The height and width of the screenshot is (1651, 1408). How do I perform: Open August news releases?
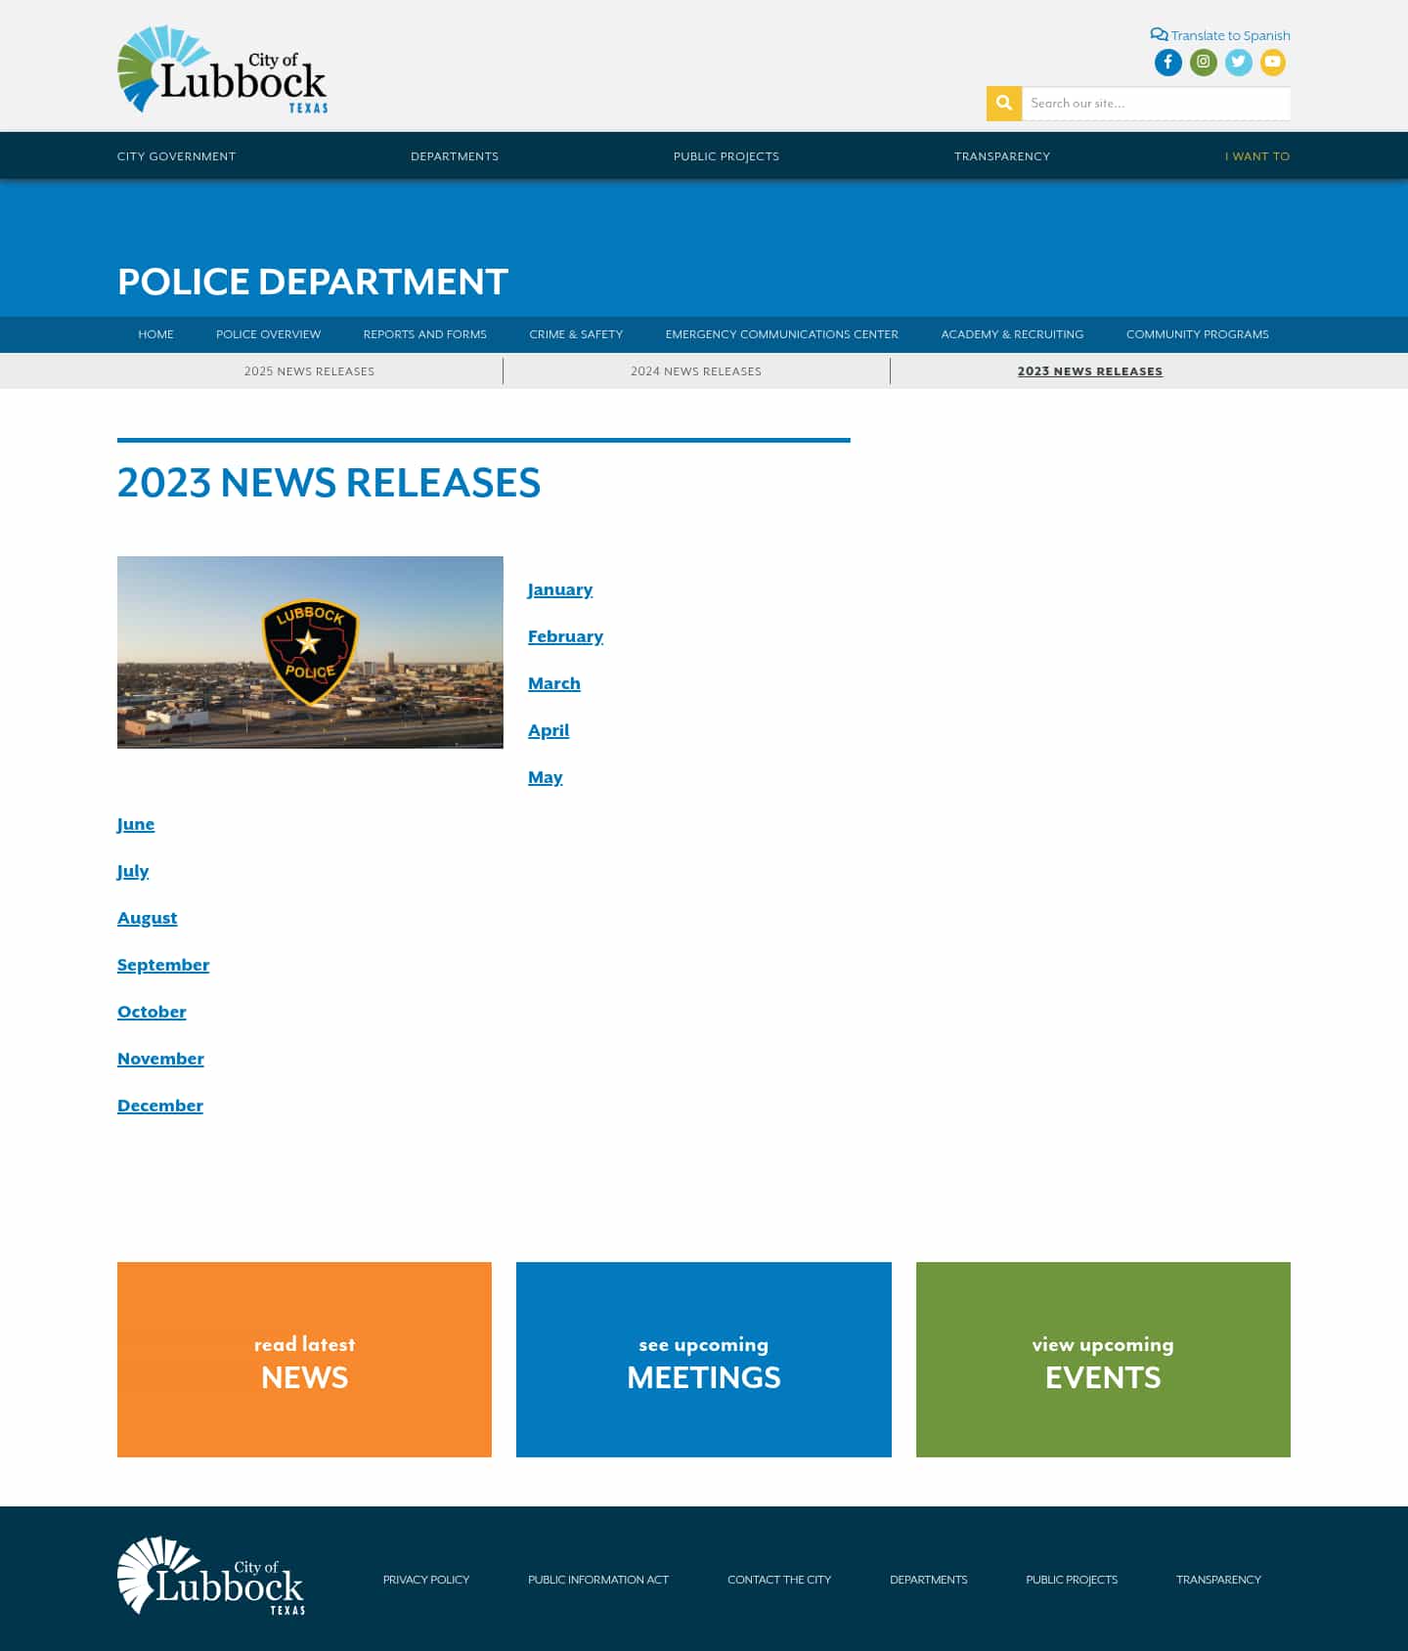pos(148,918)
